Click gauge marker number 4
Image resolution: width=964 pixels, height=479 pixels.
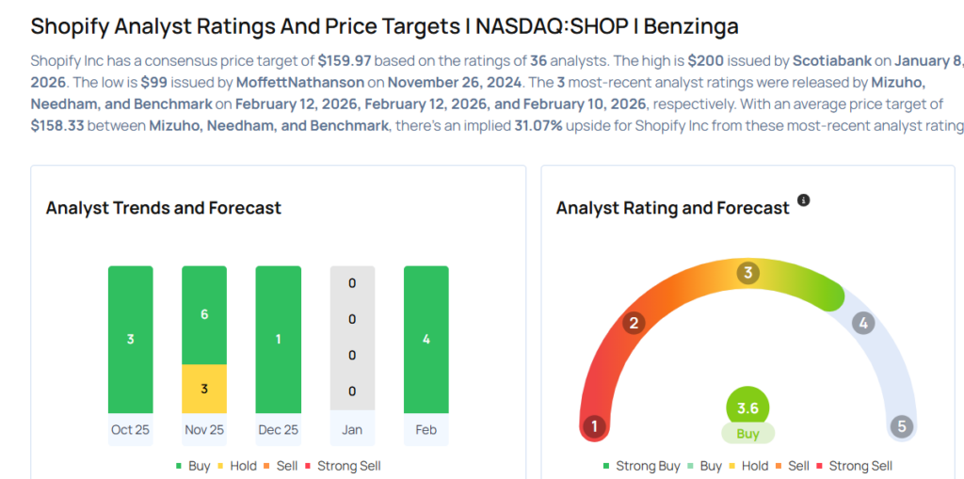pyautogui.click(x=863, y=324)
